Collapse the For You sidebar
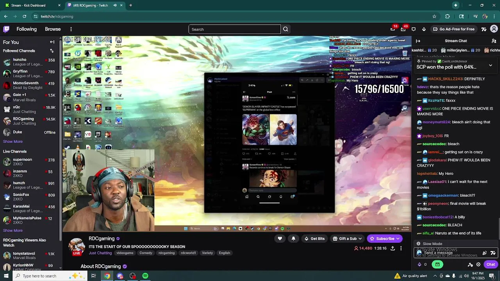Viewport: 500px width, 281px height. (52, 42)
